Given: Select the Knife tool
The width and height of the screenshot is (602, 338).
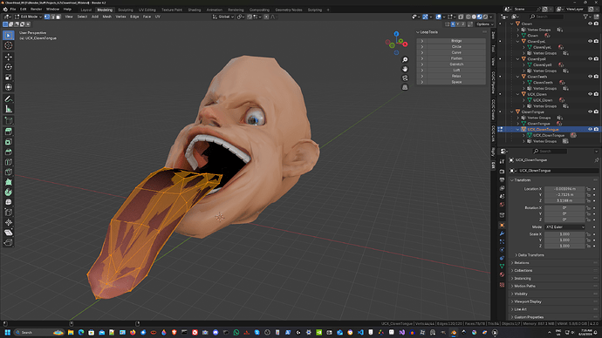Looking at the screenshot, I should click(9, 172).
